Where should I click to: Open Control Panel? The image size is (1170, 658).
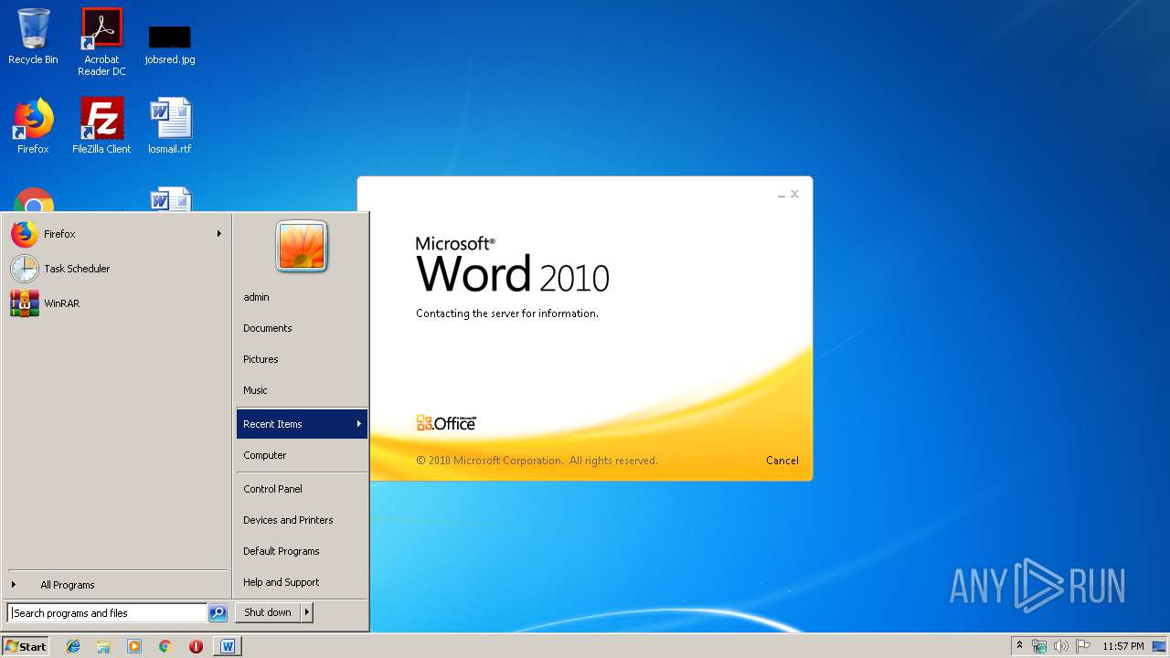[x=302, y=489]
